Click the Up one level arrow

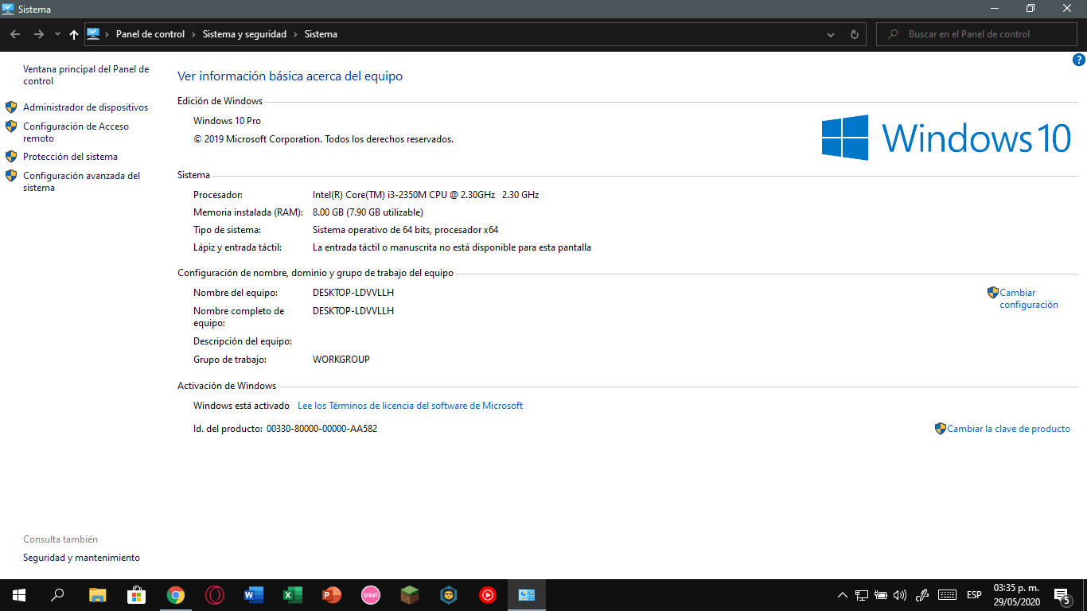[74, 34]
